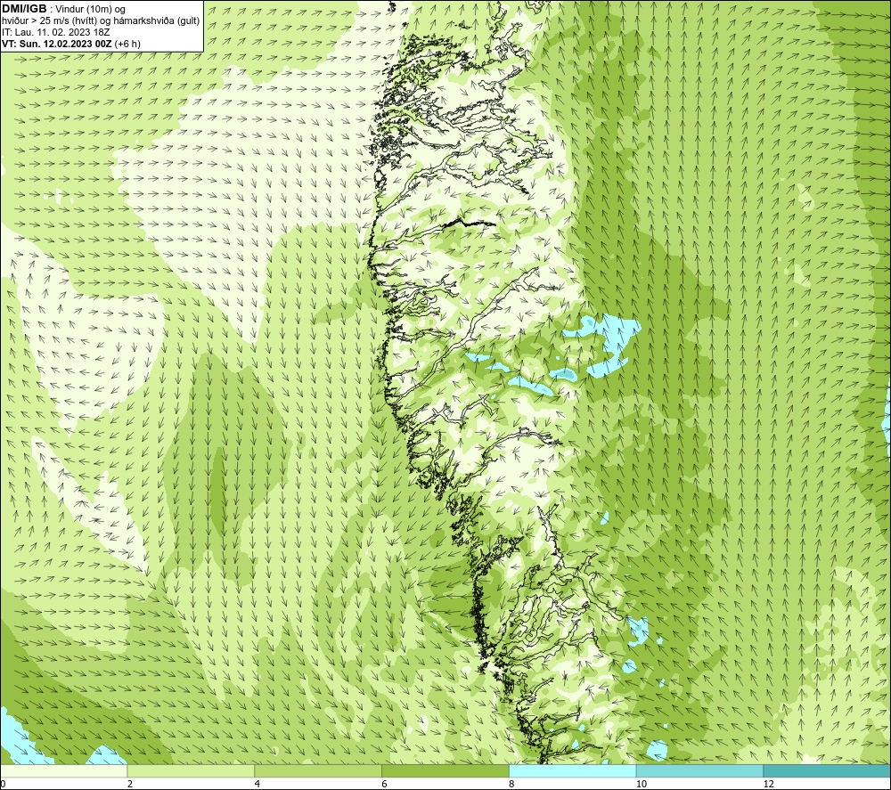This screenshot has height=790, width=891.
Task: Pick the 8–10 m/s light cyan scale segment
Action: pyautogui.click(x=573, y=771)
